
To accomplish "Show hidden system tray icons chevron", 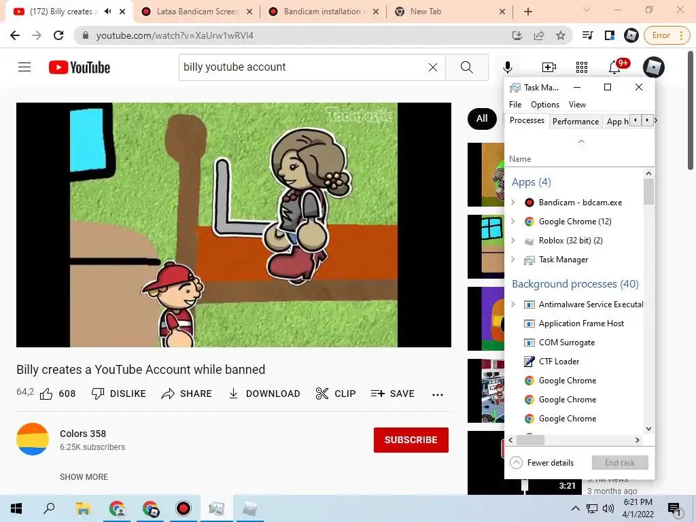I will click(575, 508).
